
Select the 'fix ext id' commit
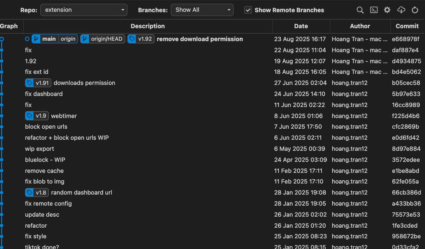click(x=37, y=72)
